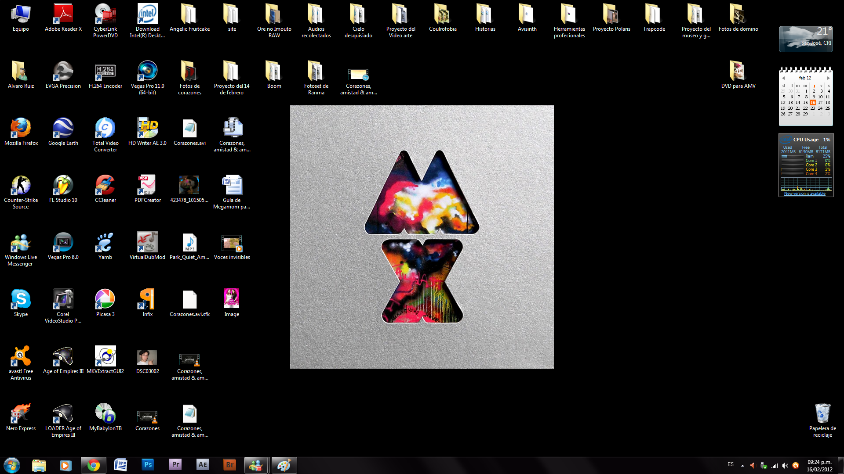Click the volume speaker tray icon
844x474 pixels.
(x=785, y=466)
